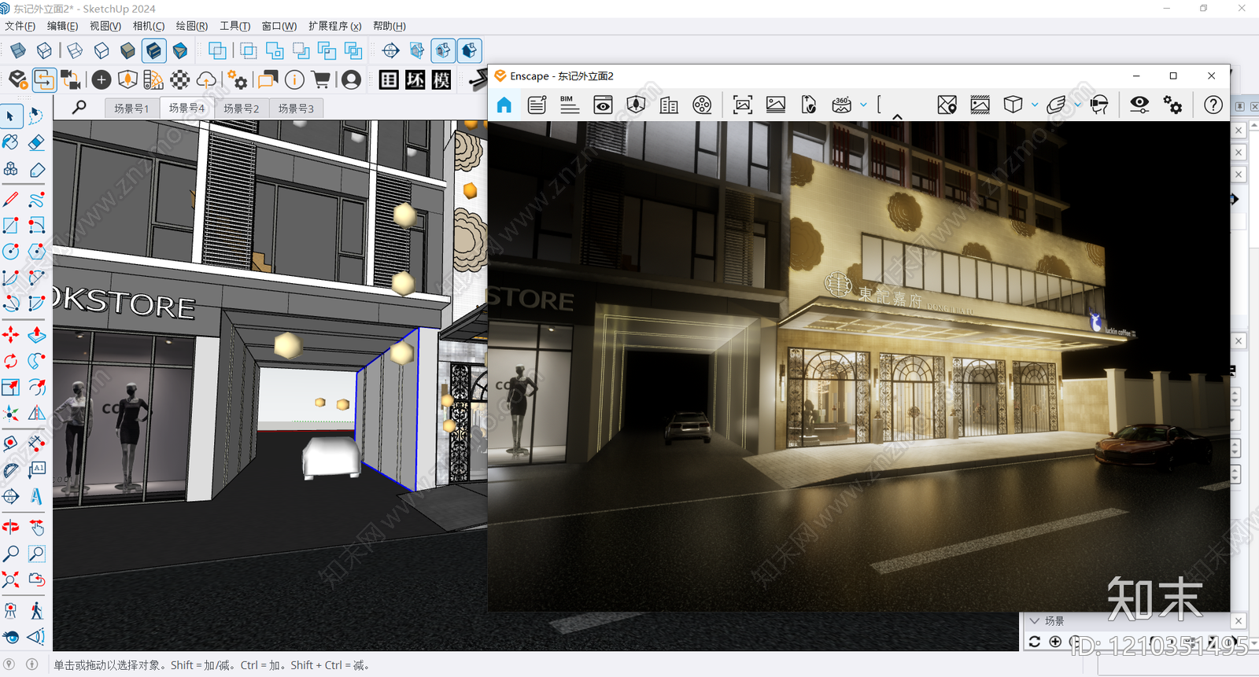
Task: Switch to scene tab 场景号3
Action: [x=296, y=109]
